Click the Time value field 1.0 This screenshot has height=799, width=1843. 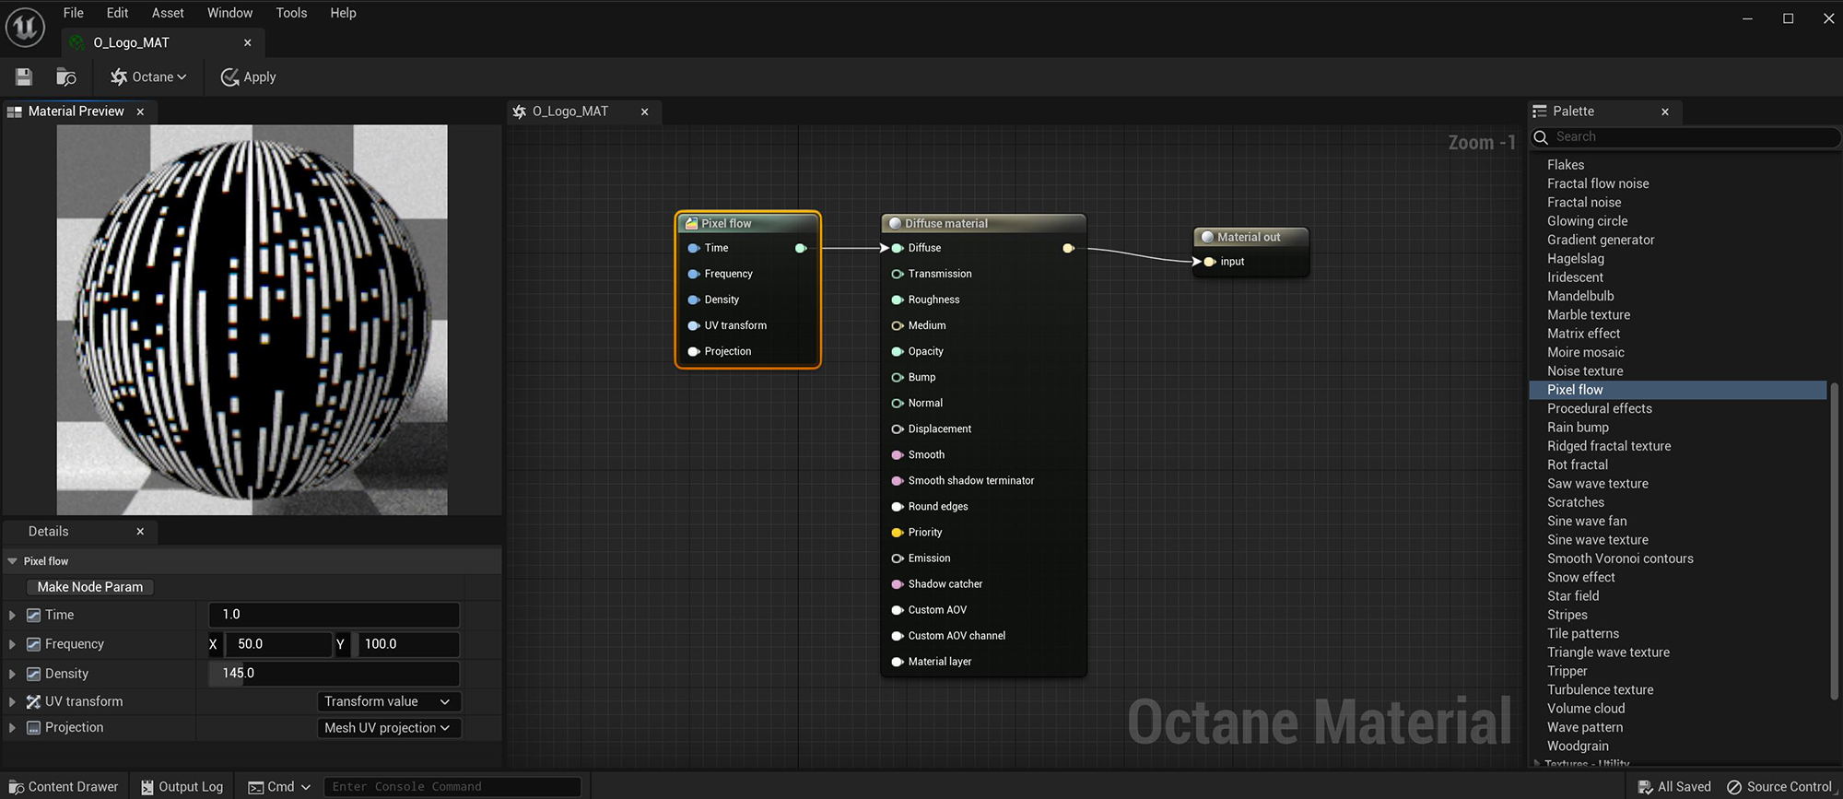pos(334,615)
